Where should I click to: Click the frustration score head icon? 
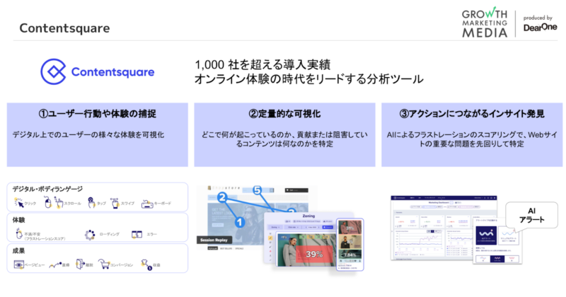tap(19, 233)
